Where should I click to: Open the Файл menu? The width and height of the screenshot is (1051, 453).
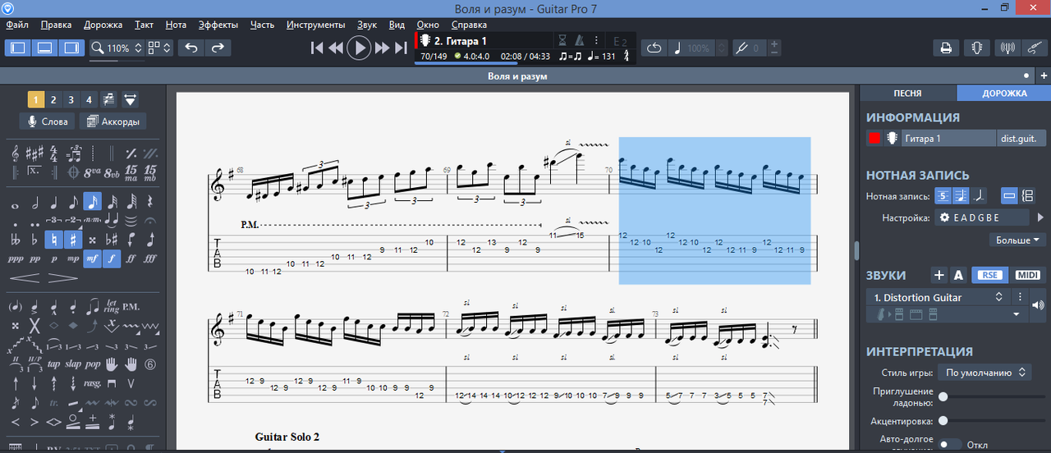point(17,25)
